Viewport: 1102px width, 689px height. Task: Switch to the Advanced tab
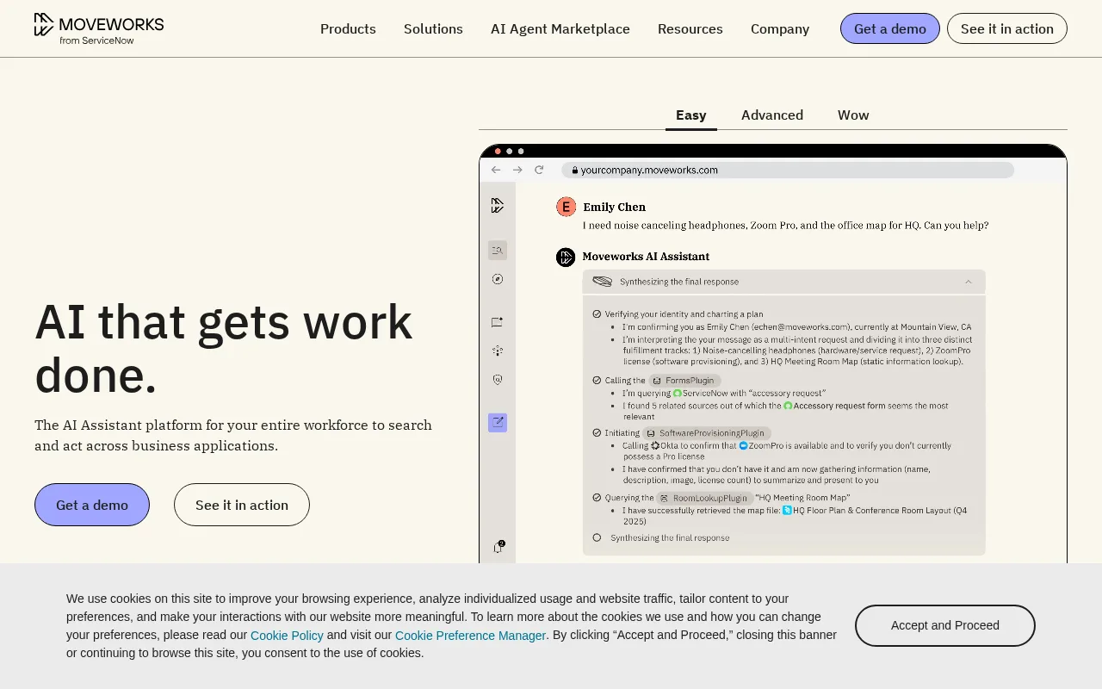[772, 115]
